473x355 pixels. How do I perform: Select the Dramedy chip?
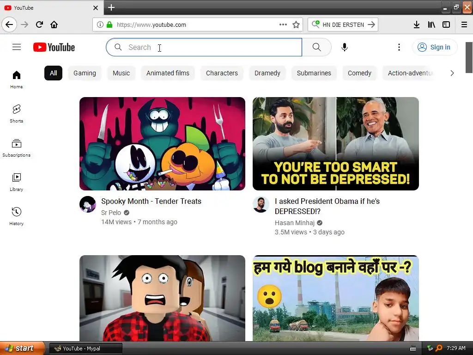click(x=267, y=73)
